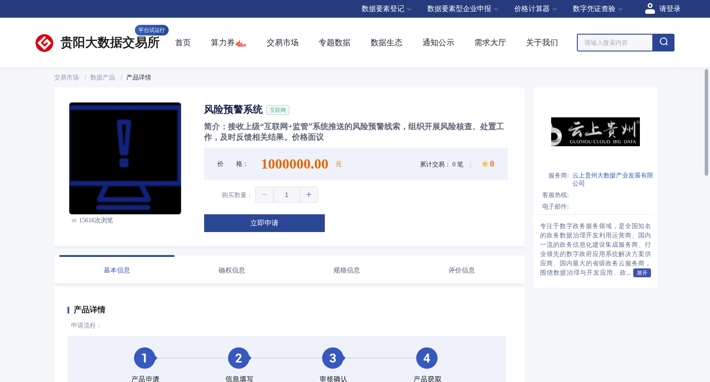Click the 客服热线 label
710x382 pixels.
tap(556, 195)
